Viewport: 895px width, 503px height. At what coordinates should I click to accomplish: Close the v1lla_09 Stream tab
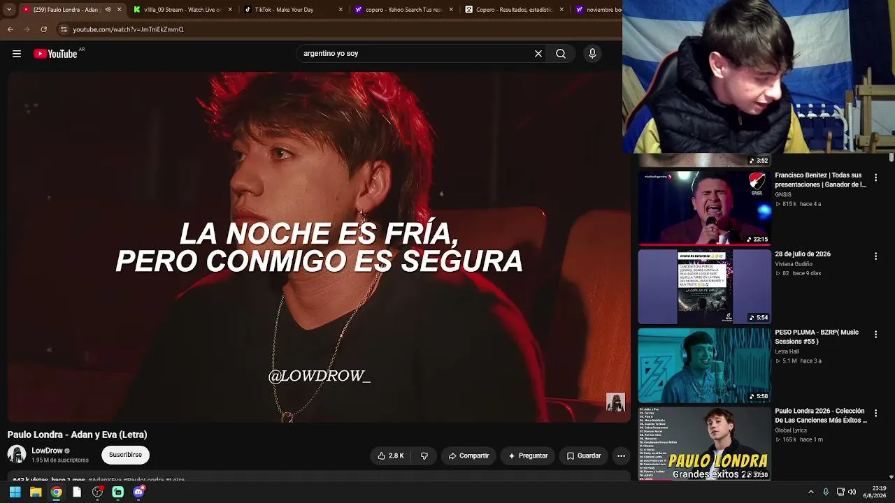(230, 10)
